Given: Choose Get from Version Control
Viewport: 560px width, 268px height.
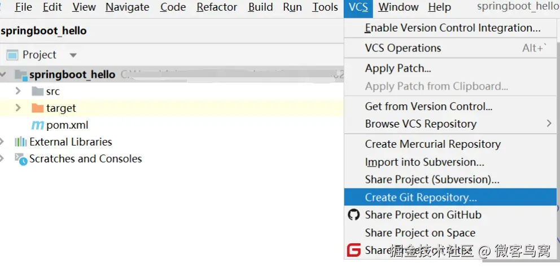Looking at the screenshot, I should pos(428,106).
